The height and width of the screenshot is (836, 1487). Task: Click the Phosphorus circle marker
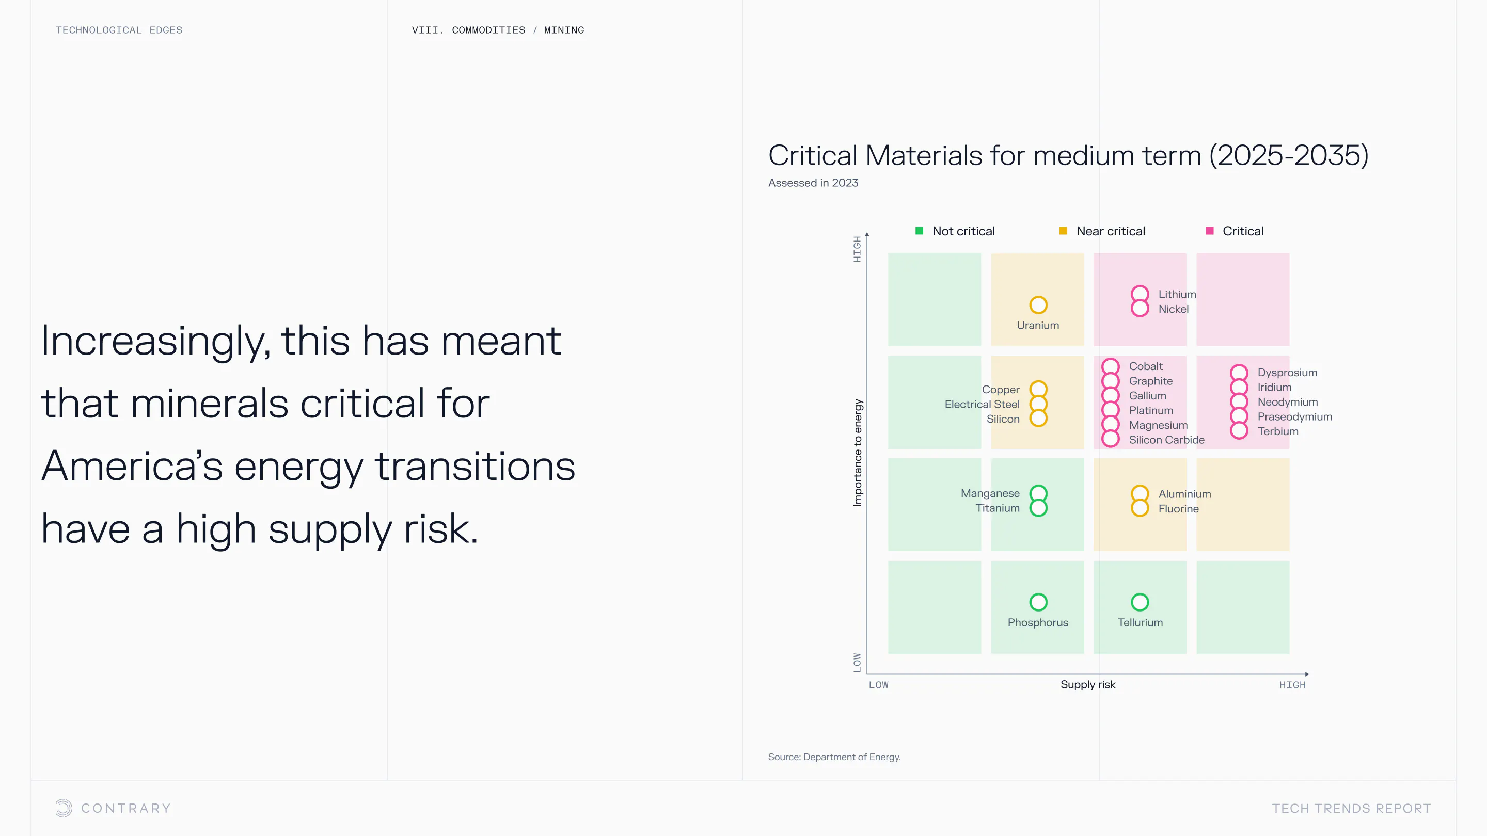tap(1038, 602)
